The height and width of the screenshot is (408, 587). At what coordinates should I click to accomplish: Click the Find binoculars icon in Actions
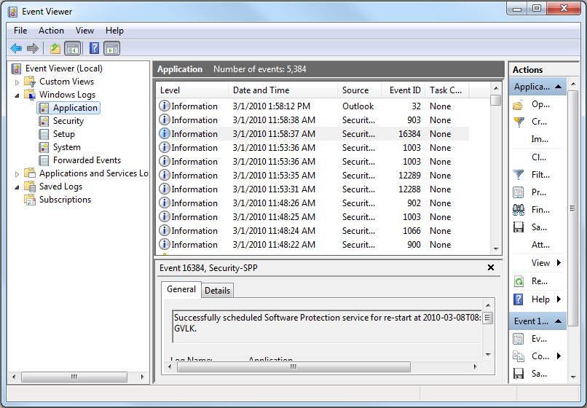coord(519,210)
